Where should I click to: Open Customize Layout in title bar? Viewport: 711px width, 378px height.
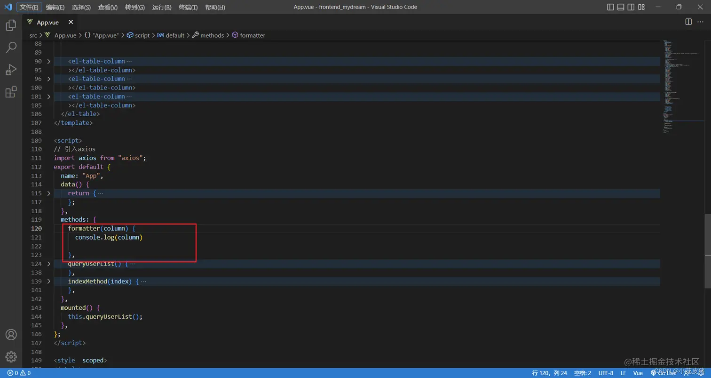click(642, 7)
